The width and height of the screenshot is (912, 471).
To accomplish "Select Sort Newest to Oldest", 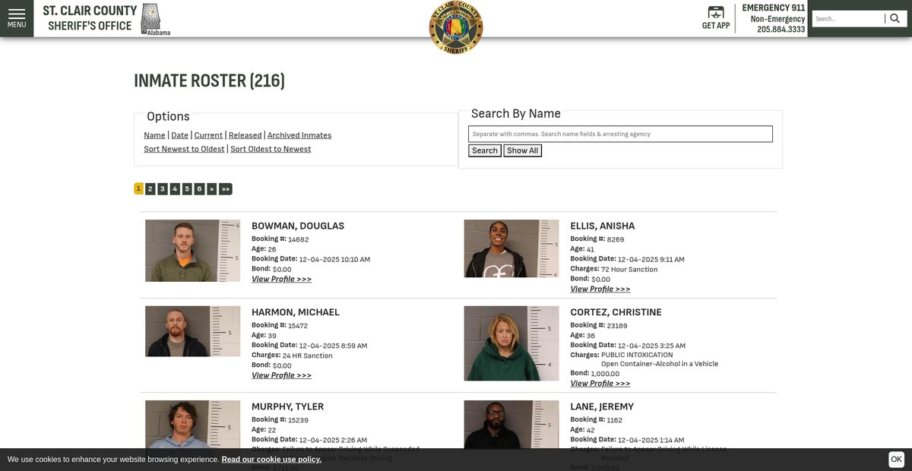I will 184,149.
